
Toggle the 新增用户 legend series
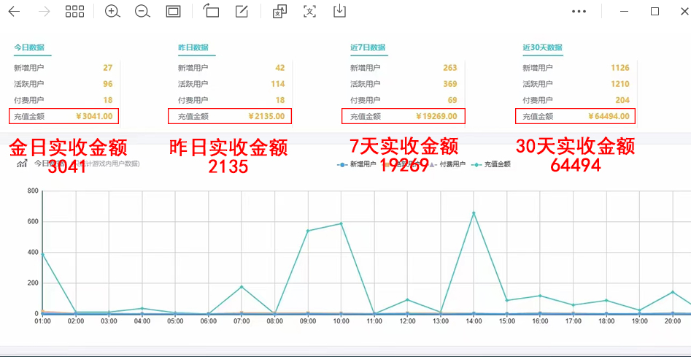click(358, 164)
